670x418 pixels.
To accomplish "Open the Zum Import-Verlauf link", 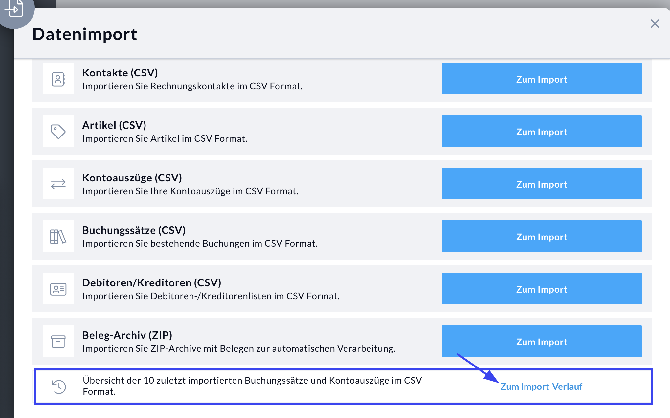I will [541, 387].
